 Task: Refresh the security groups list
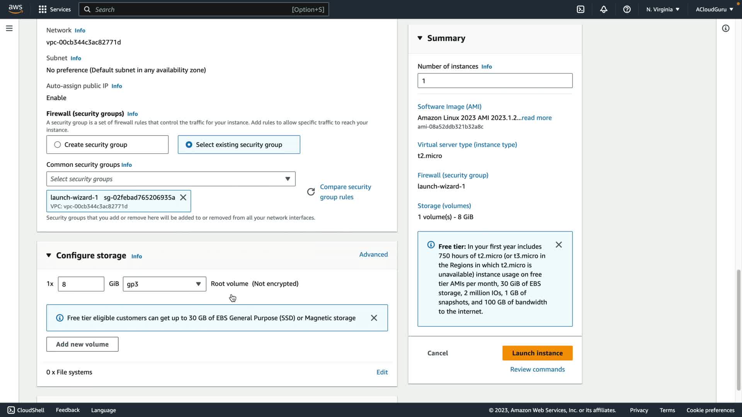[x=311, y=192]
